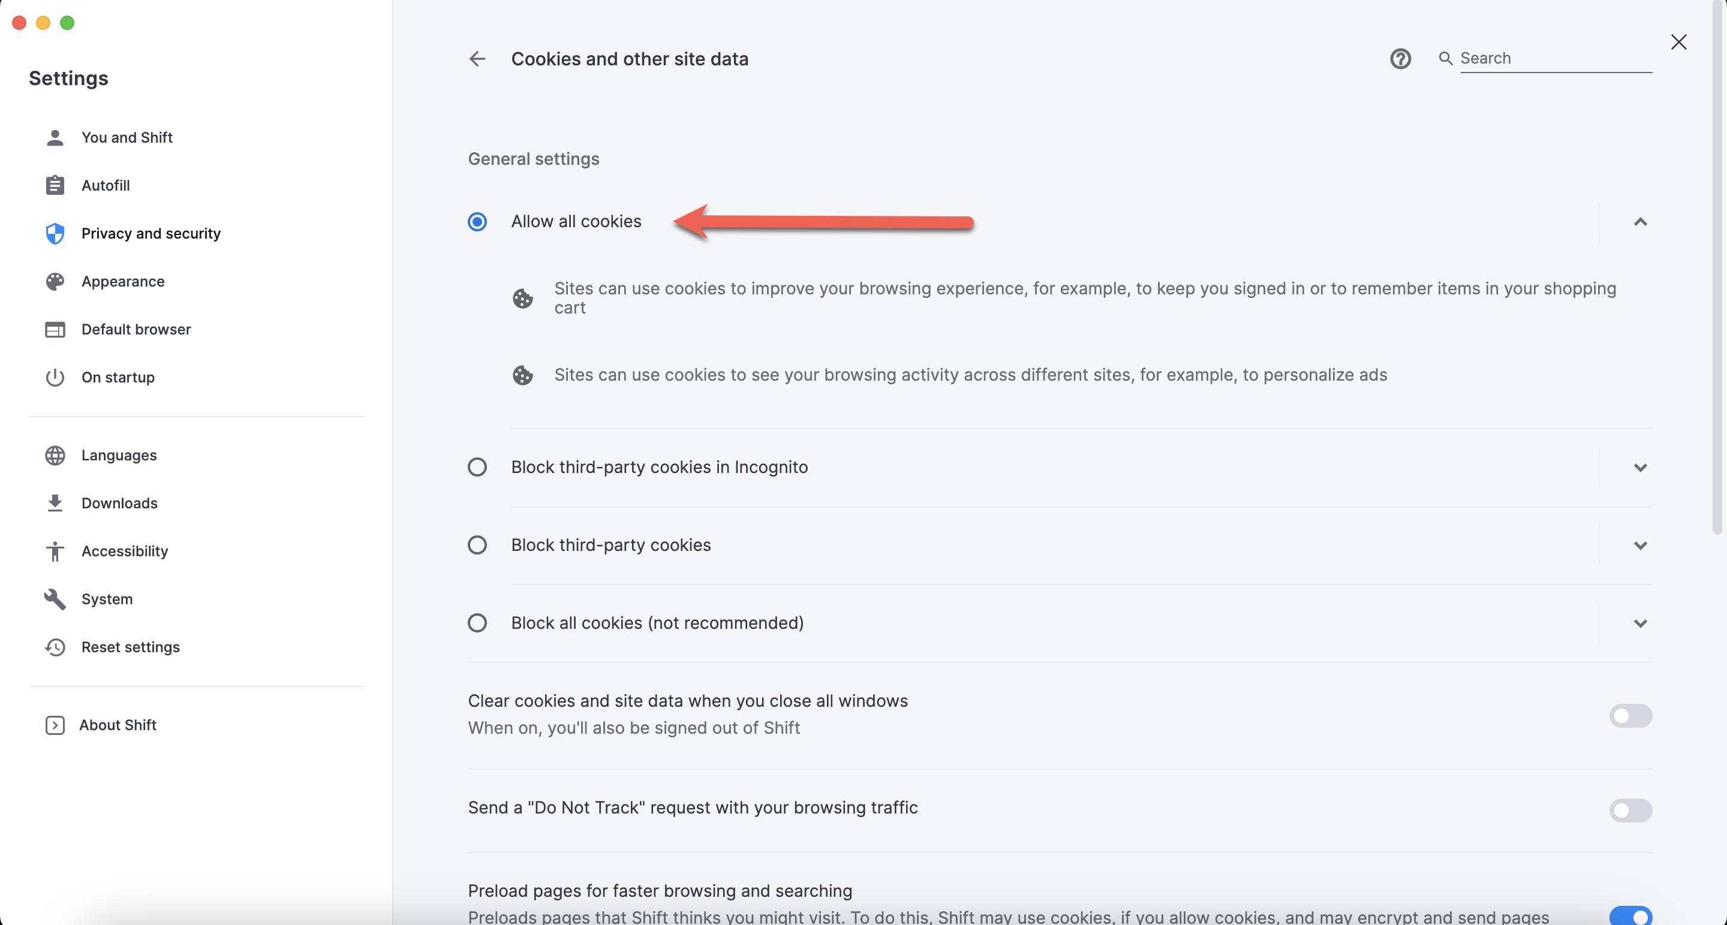This screenshot has width=1727, height=925.
Task: Click the Appearance palette icon
Action: 55,282
